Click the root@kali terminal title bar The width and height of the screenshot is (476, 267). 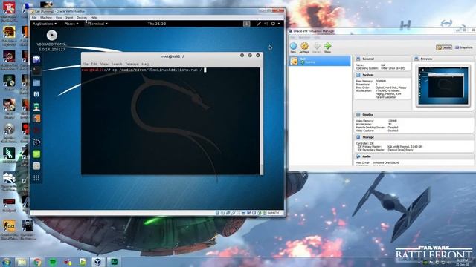[x=172, y=56]
